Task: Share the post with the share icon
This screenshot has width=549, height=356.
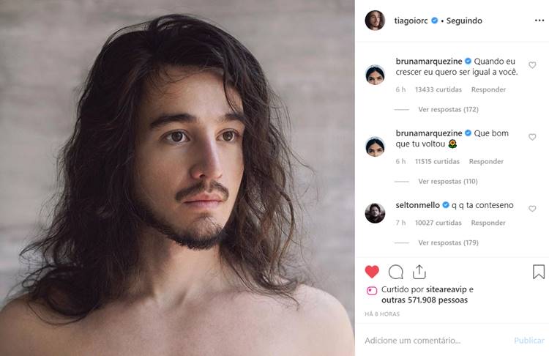Action: click(x=419, y=272)
